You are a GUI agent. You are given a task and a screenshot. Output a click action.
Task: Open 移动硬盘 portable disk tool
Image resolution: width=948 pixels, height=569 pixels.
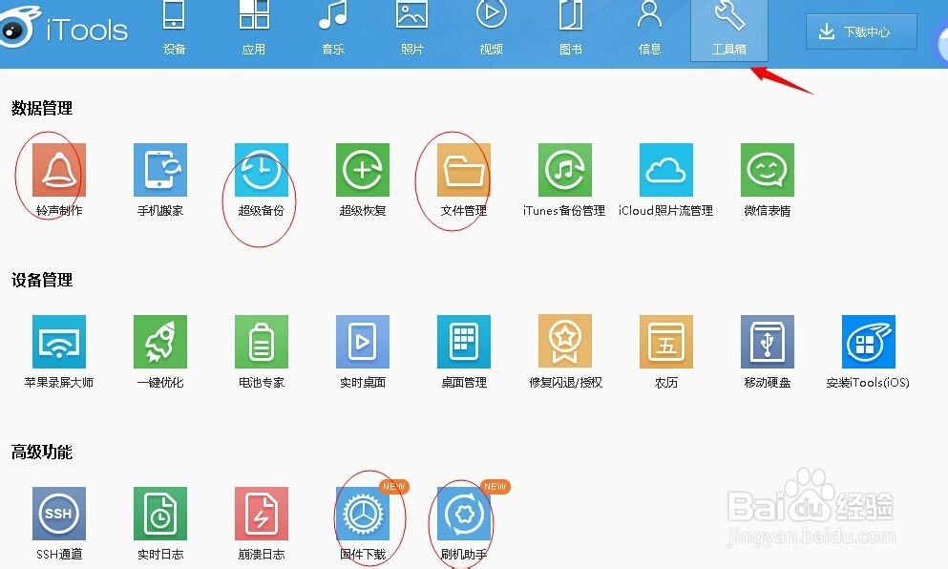(x=768, y=342)
